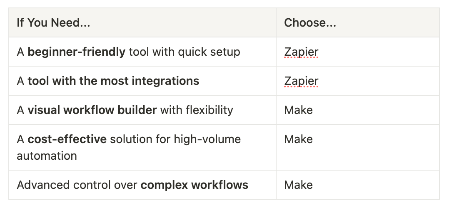Select the Make cell beside visual workflow builder
Image resolution: width=449 pixels, height=208 pixels.
(x=358, y=110)
